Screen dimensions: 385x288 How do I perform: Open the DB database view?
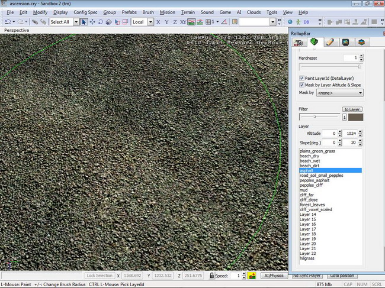[306, 22]
